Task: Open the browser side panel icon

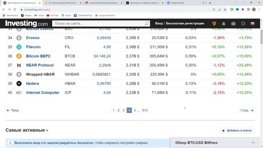Action: (248, 9)
